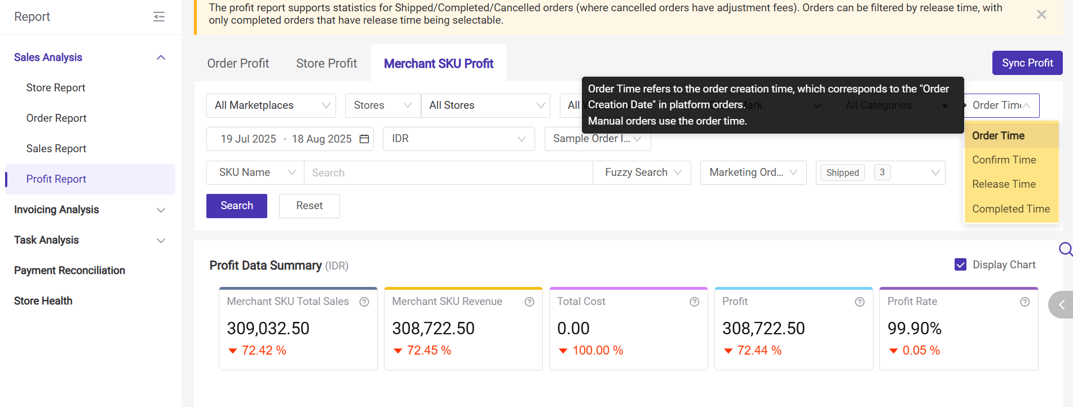
Task: Click the Merchant SKU Total Sales help icon
Action: [x=364, y=302]
